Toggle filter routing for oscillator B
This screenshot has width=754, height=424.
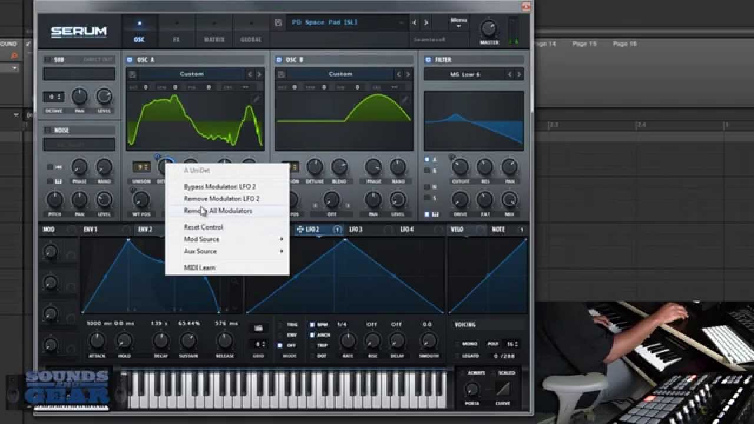pyautogui.click(x=428, y=171)
